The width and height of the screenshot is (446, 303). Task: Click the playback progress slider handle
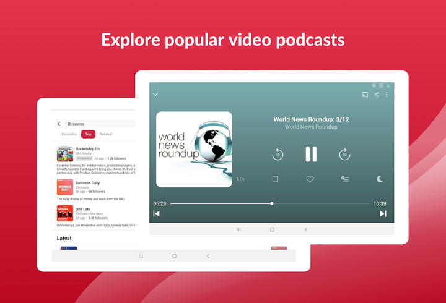(x=271, y=203)
